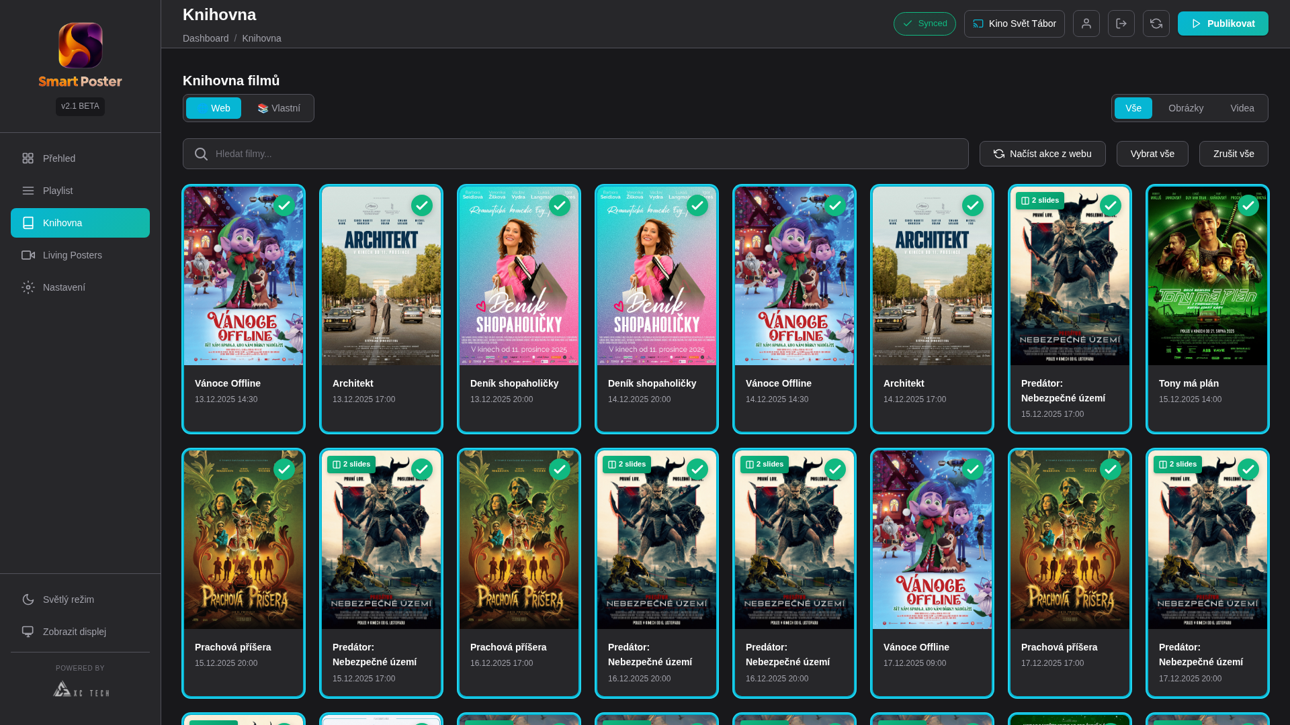
Task: Filter by Obrázky tab
Action: 1185,108
